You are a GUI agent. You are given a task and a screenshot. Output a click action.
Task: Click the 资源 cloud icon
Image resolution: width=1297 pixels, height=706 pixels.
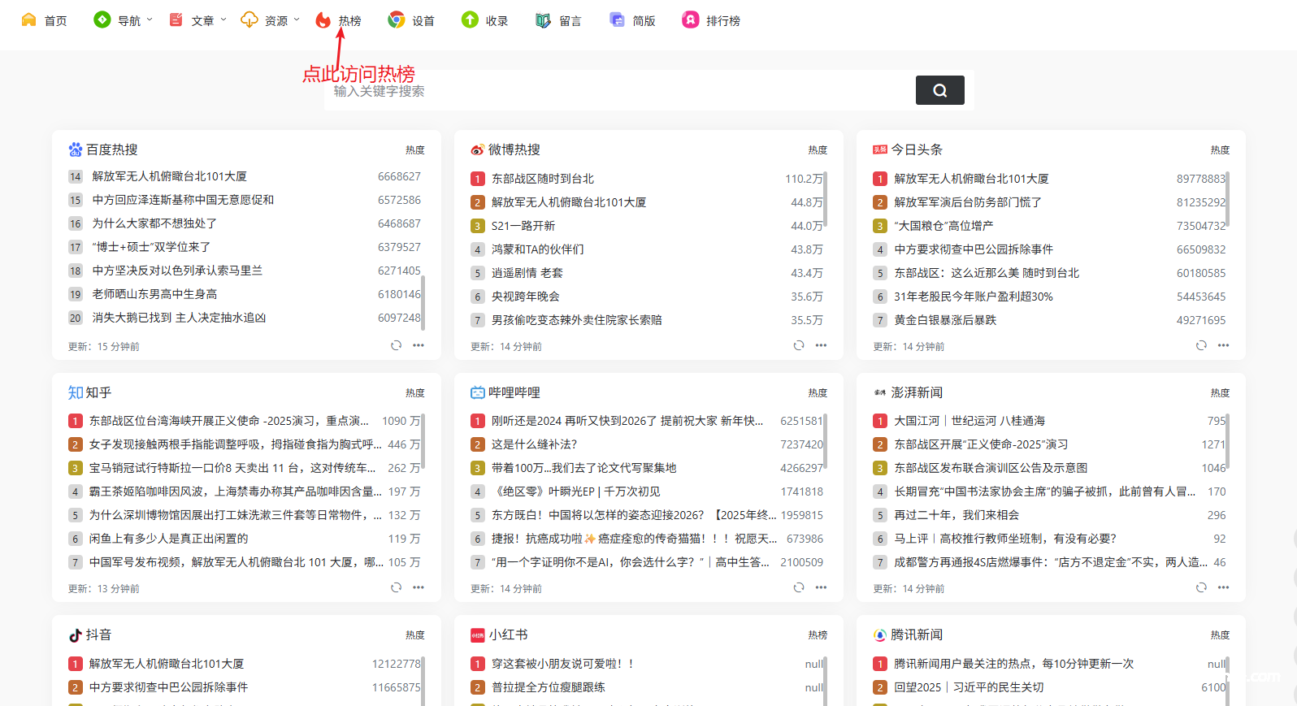pos(249,19)
